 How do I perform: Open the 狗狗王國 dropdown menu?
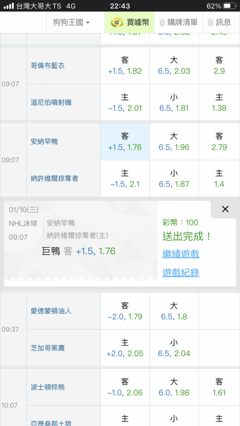click(71, 22)
